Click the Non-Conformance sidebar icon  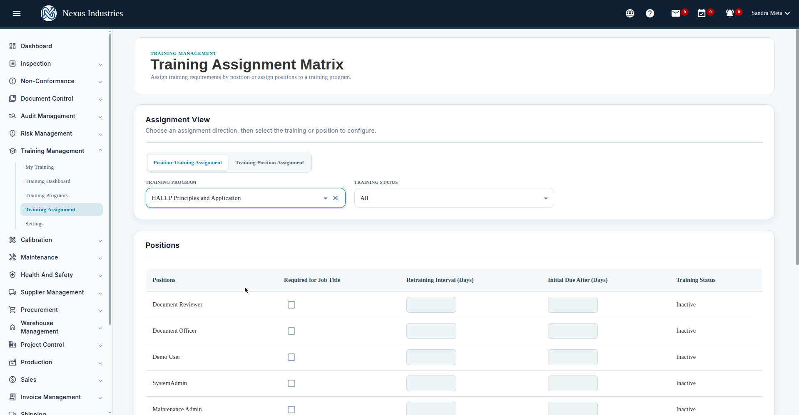pos(12,81)
